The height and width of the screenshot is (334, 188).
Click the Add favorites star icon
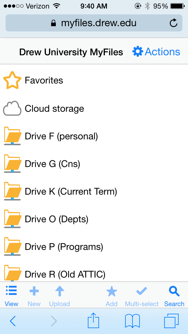(111, 290)
